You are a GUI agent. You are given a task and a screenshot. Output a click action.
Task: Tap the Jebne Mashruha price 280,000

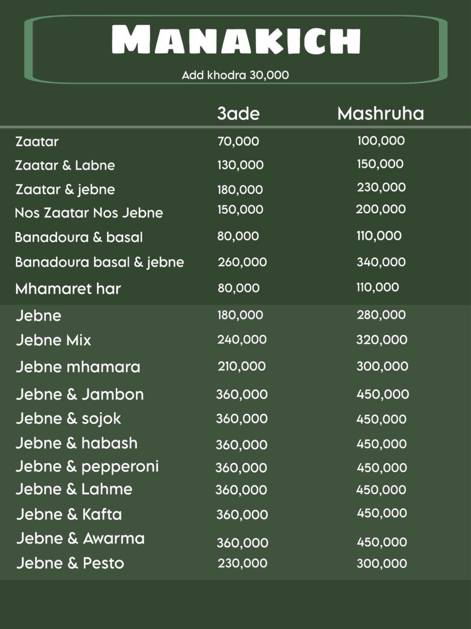pos(381,315)
